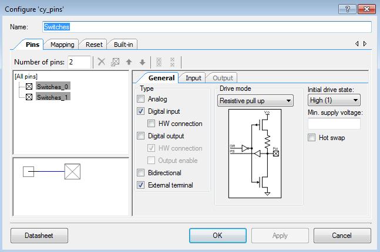The height and width of the screenshot is (252, 380).
Task: Click the Apply button
Action: pos(280,236)
